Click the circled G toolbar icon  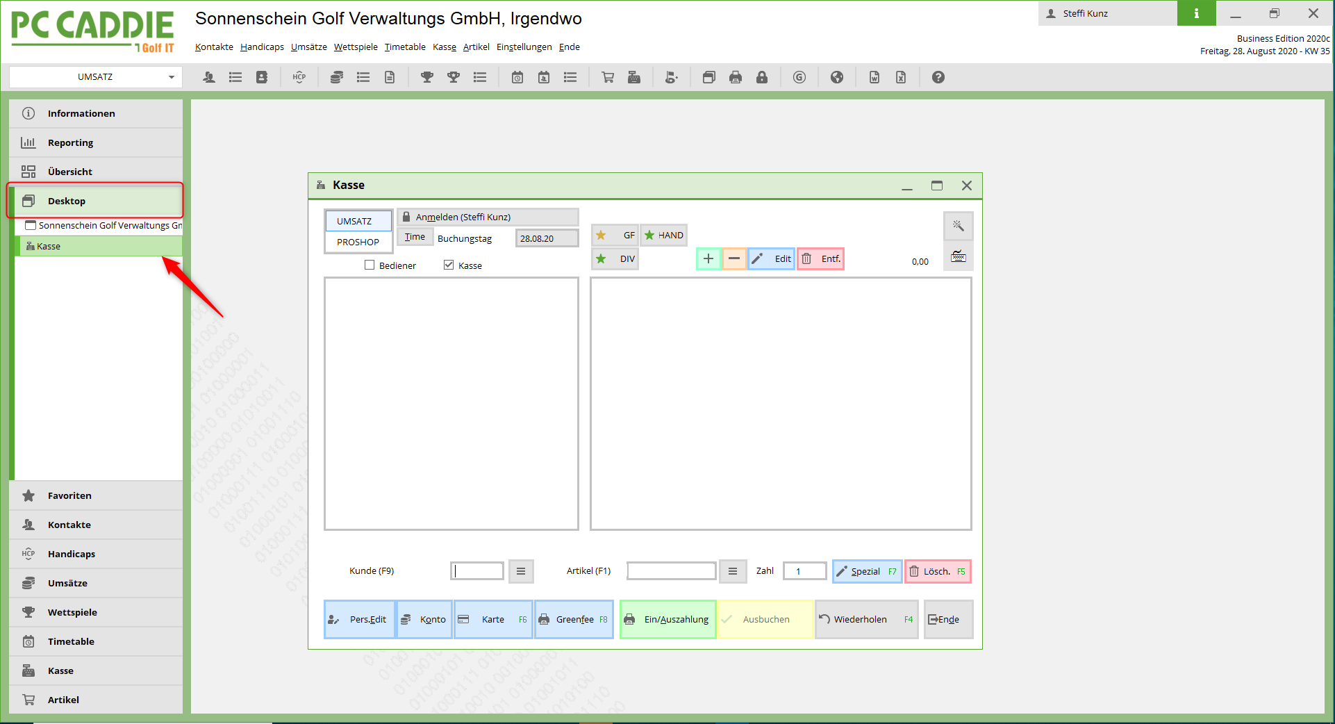(x=799, y=77)
